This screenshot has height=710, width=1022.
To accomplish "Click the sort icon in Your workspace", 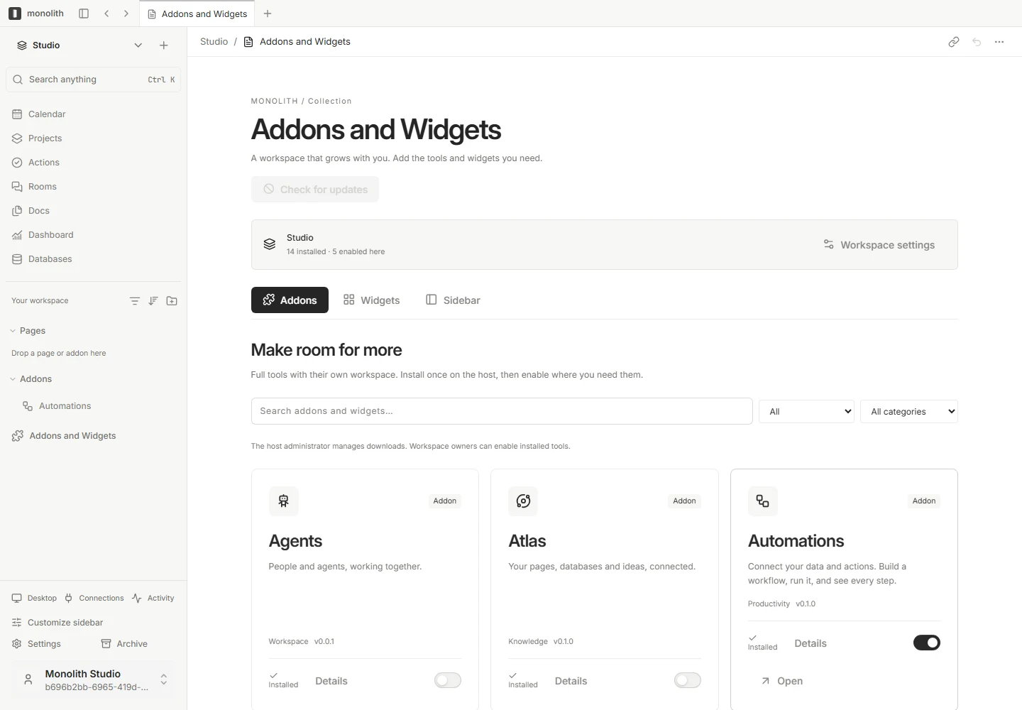I will click(x=153, y=301).
